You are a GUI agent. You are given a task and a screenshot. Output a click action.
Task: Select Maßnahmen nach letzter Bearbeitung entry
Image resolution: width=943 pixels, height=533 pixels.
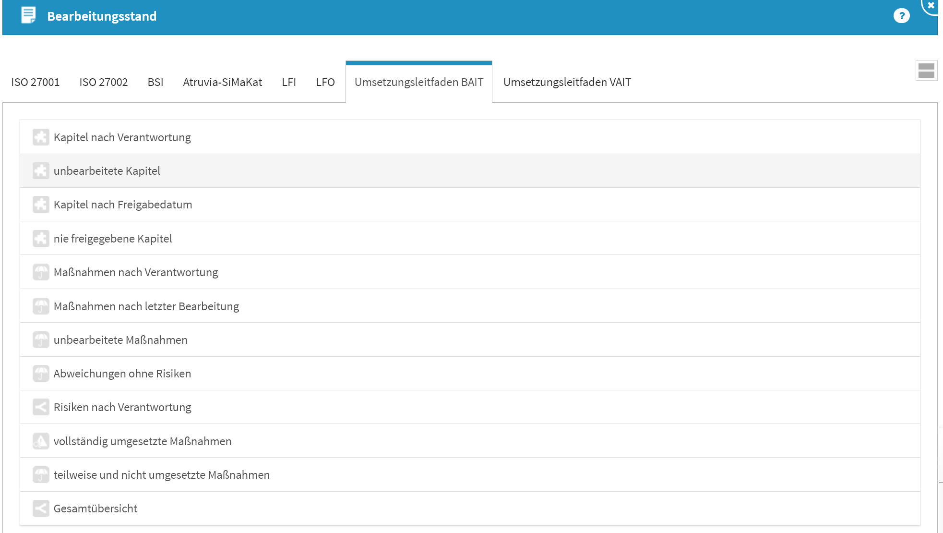click(x=146, y=306)
